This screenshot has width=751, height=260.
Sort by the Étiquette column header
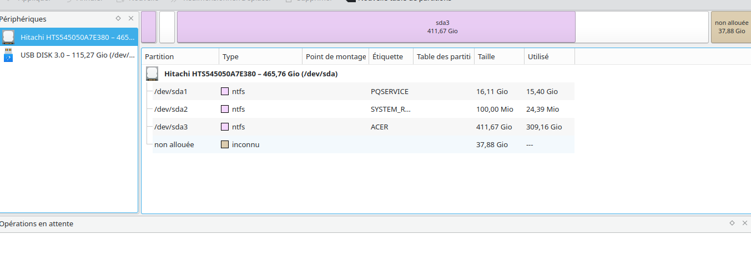(391, 56)
